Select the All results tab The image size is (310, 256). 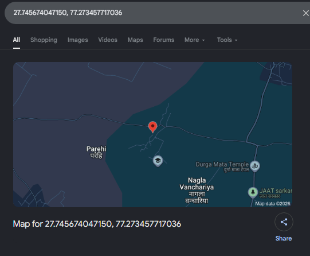click(17, 40)
